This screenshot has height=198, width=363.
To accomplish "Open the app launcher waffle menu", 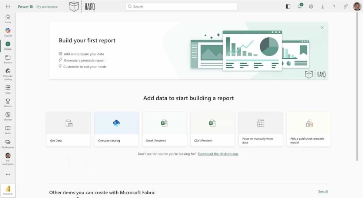I will pyautogui.click(x=8, y=7).
